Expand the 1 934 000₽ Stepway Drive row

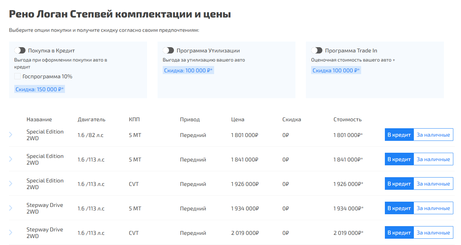[x=10, y=208]
